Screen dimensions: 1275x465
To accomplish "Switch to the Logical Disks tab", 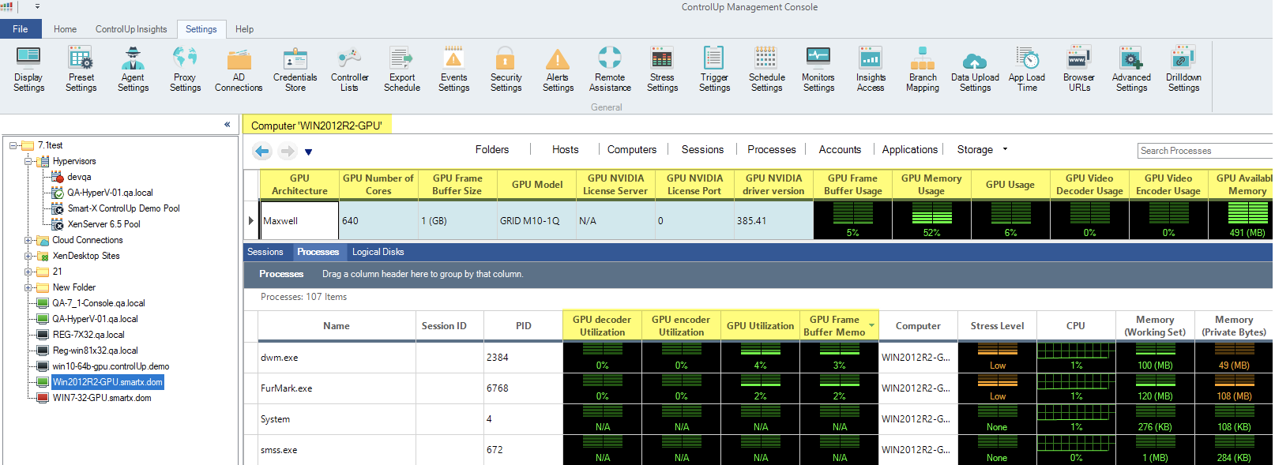I will coord(378,252).
